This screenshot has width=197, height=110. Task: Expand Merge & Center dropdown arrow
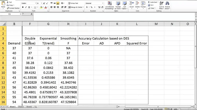[x=83, y=7]
